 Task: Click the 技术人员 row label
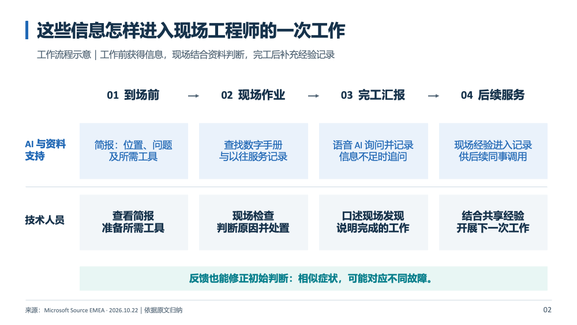44,220
